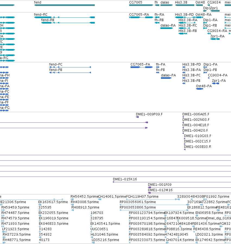Select the His3.3B-RD transcript label

tap(184, 14)
